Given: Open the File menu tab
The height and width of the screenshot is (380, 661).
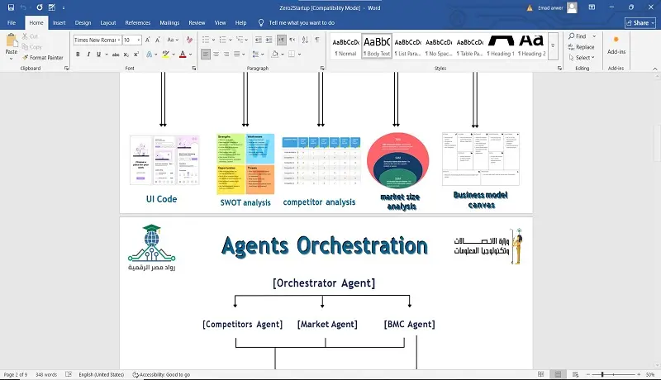Looking at the screenshot, I should click(12, 23).
